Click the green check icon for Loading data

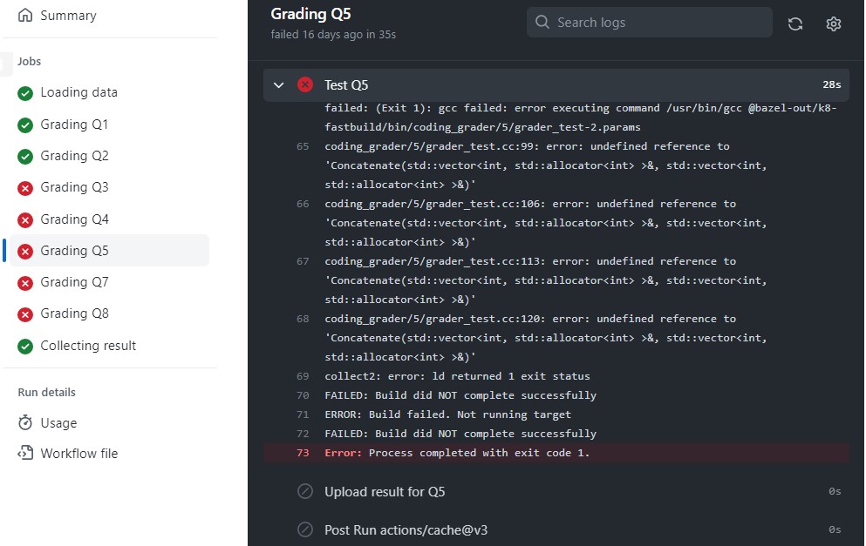pyautogui.click(x=24, y=93)
